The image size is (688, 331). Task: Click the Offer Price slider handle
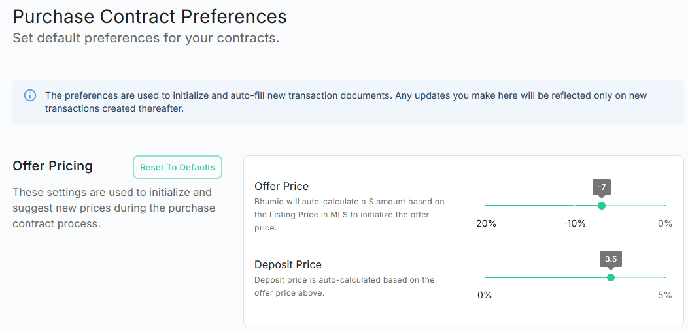(x=602, y=206)
